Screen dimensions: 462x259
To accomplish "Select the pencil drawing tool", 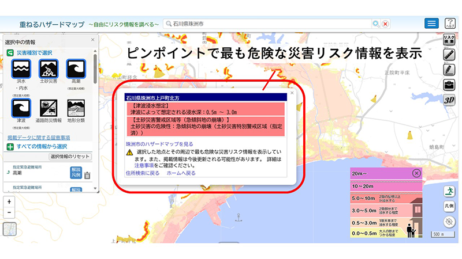I will tap(449, 70).
